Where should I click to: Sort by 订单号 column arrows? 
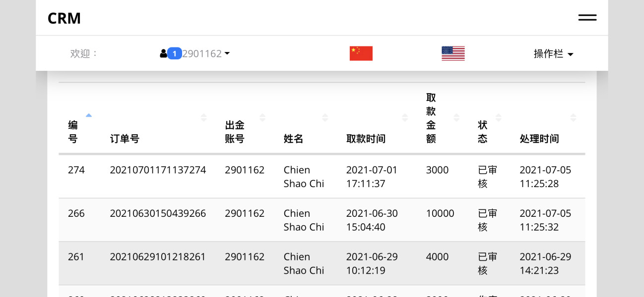coord(203,118)
